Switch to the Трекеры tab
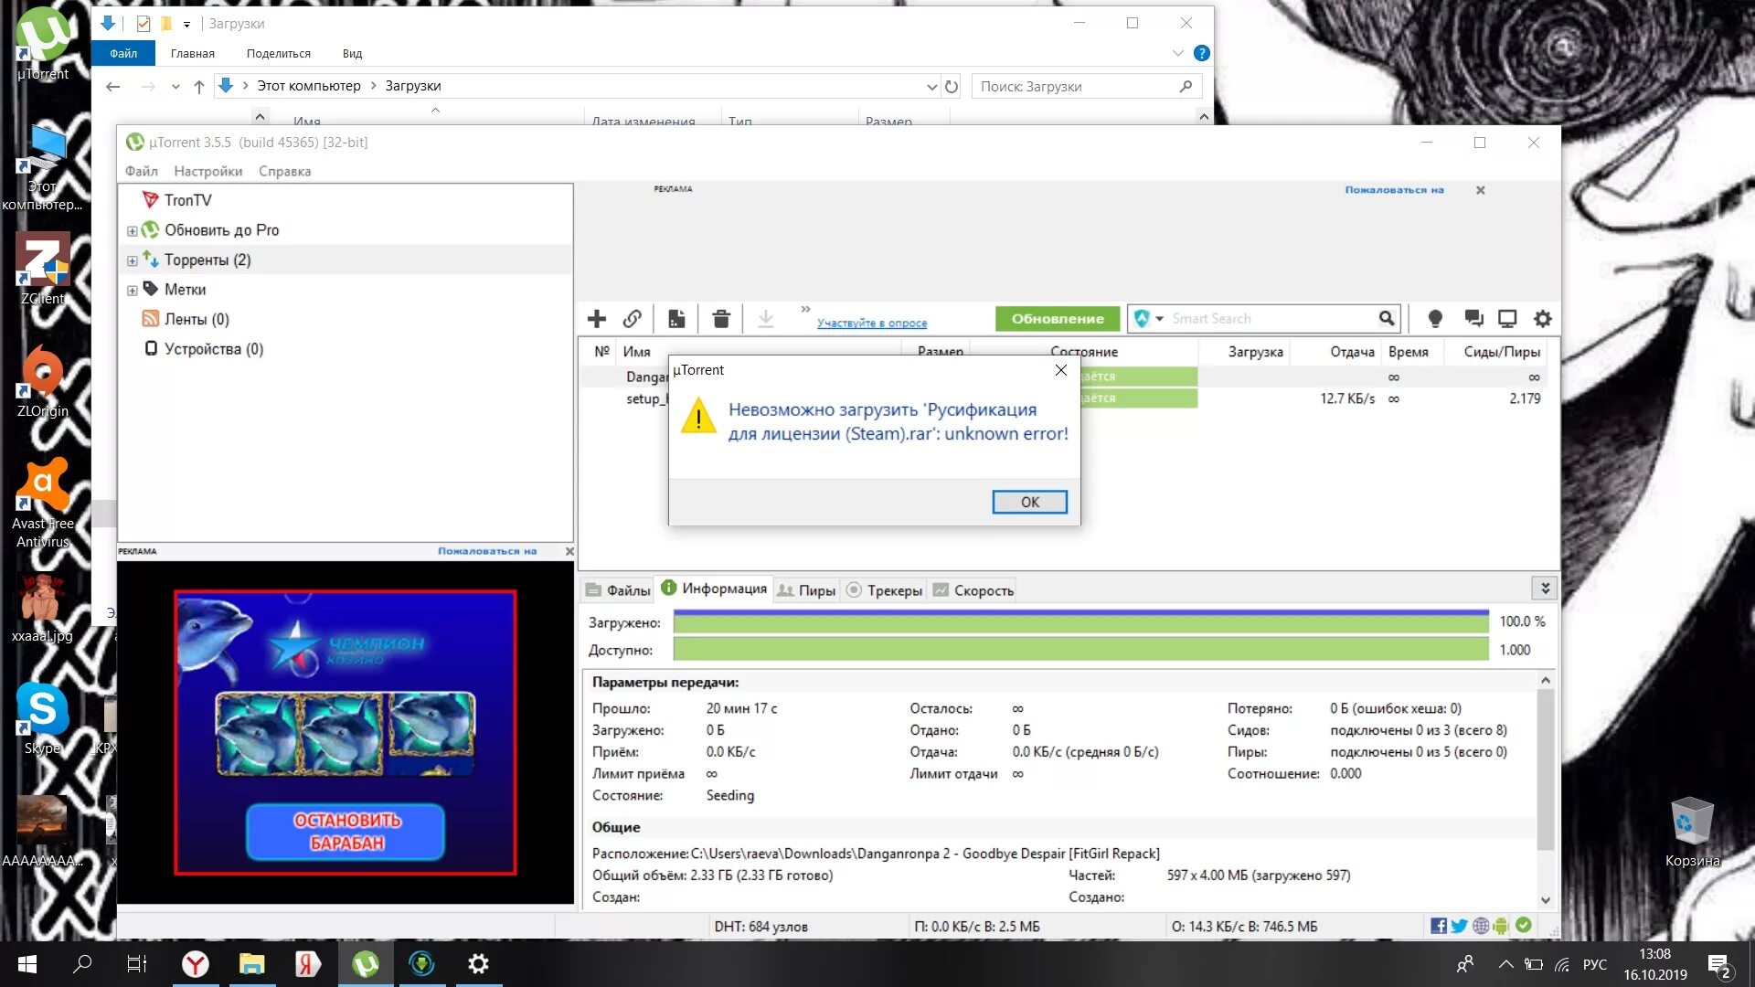1755x987 pixels. (885, 590)
